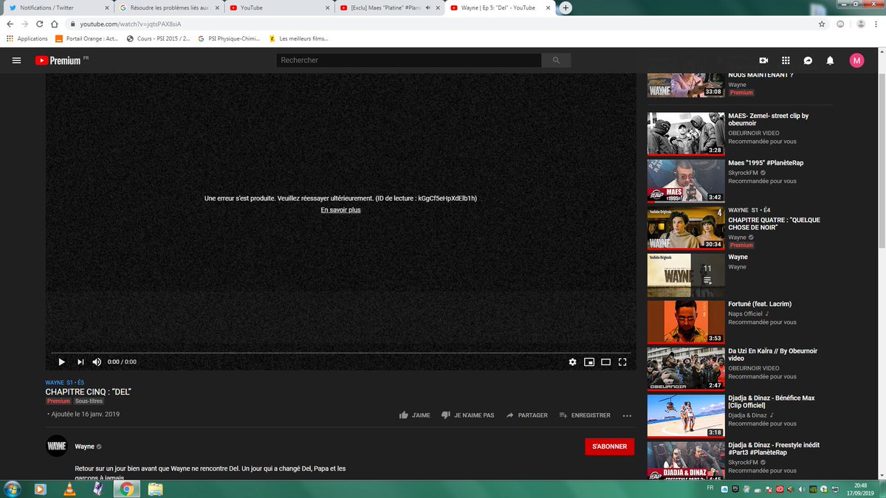Viewport: 886px width, 498px height.
Task: Open the MAES- Zemel street clip thumbnail
Action: tap(686, 134)
